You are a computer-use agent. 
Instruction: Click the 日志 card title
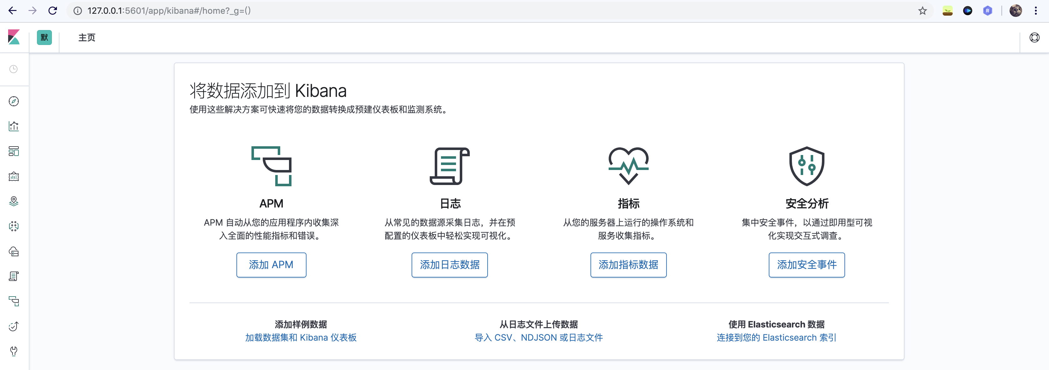coord(449,203)
